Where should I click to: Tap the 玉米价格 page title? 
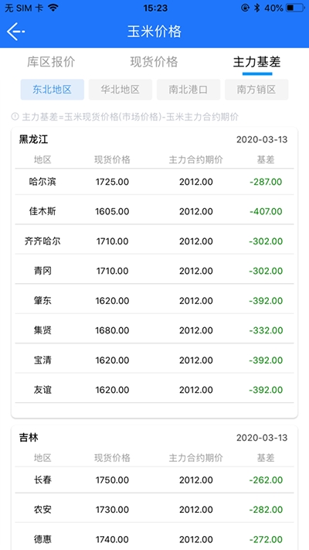[x=154, y=32]
